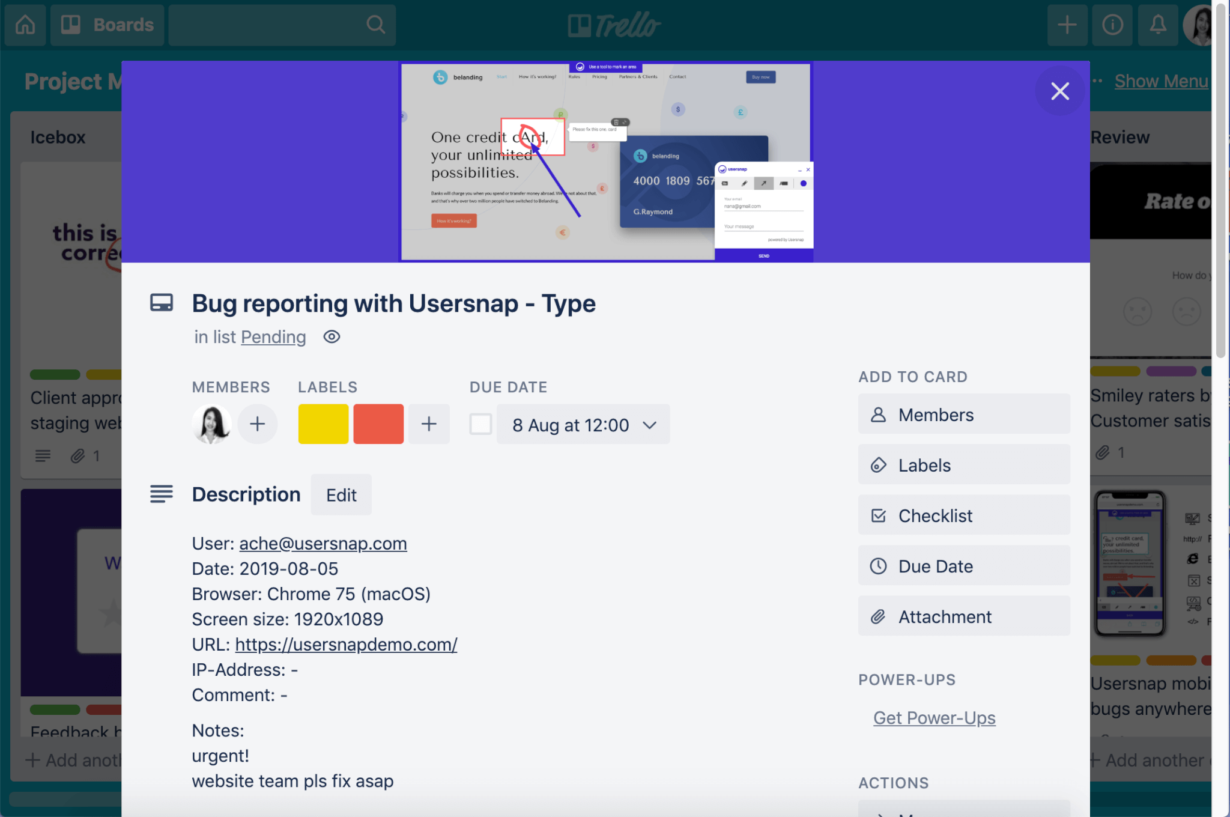Open the card cover screenshot image

click(x=606, y=162)
